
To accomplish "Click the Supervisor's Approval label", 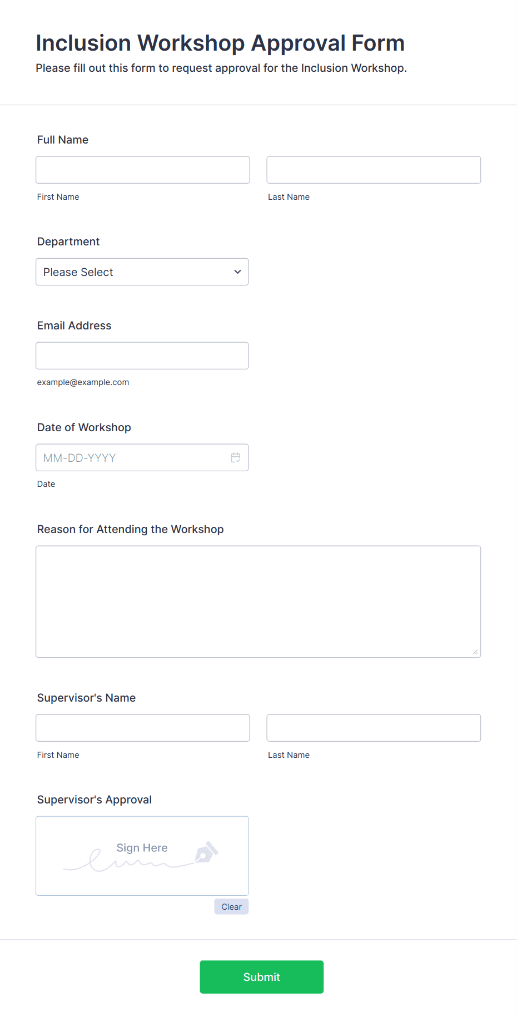I will [95, 800].
